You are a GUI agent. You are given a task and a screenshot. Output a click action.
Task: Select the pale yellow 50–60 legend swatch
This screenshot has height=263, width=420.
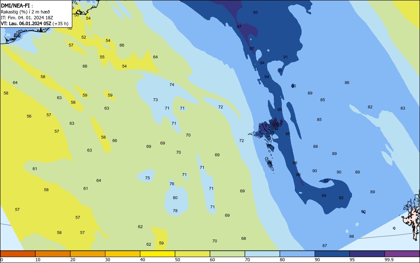pyautogui.click(x=192, y=254)
